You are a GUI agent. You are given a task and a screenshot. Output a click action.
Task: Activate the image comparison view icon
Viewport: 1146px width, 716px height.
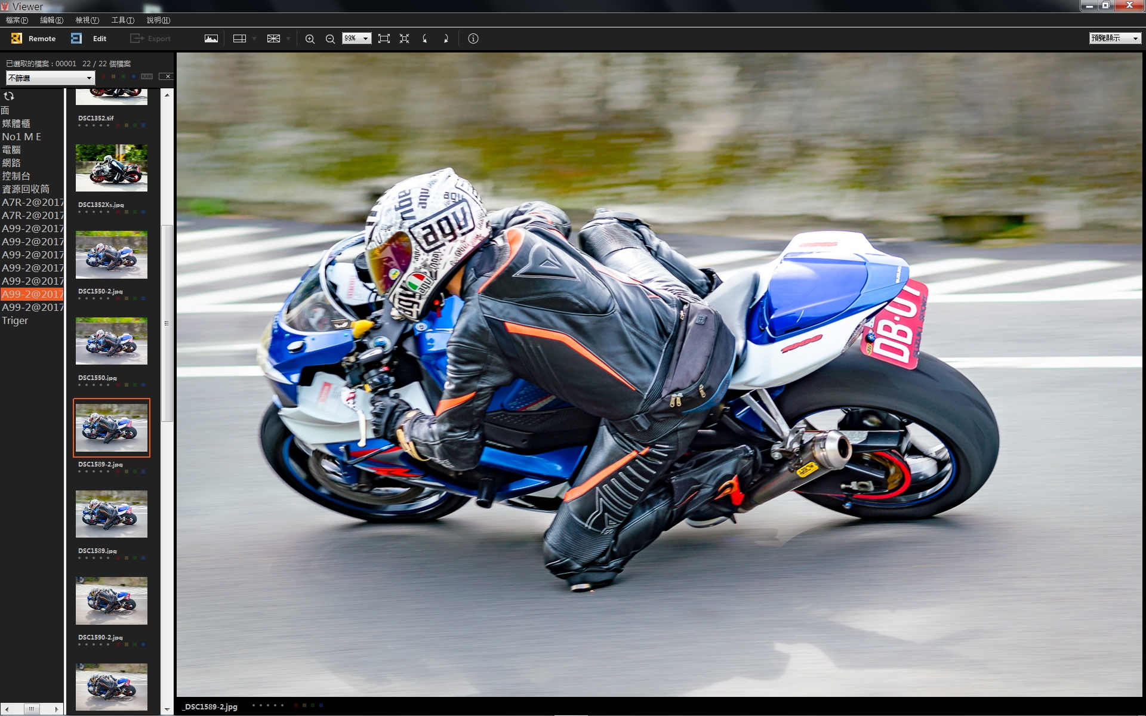[x=273, y=39]
